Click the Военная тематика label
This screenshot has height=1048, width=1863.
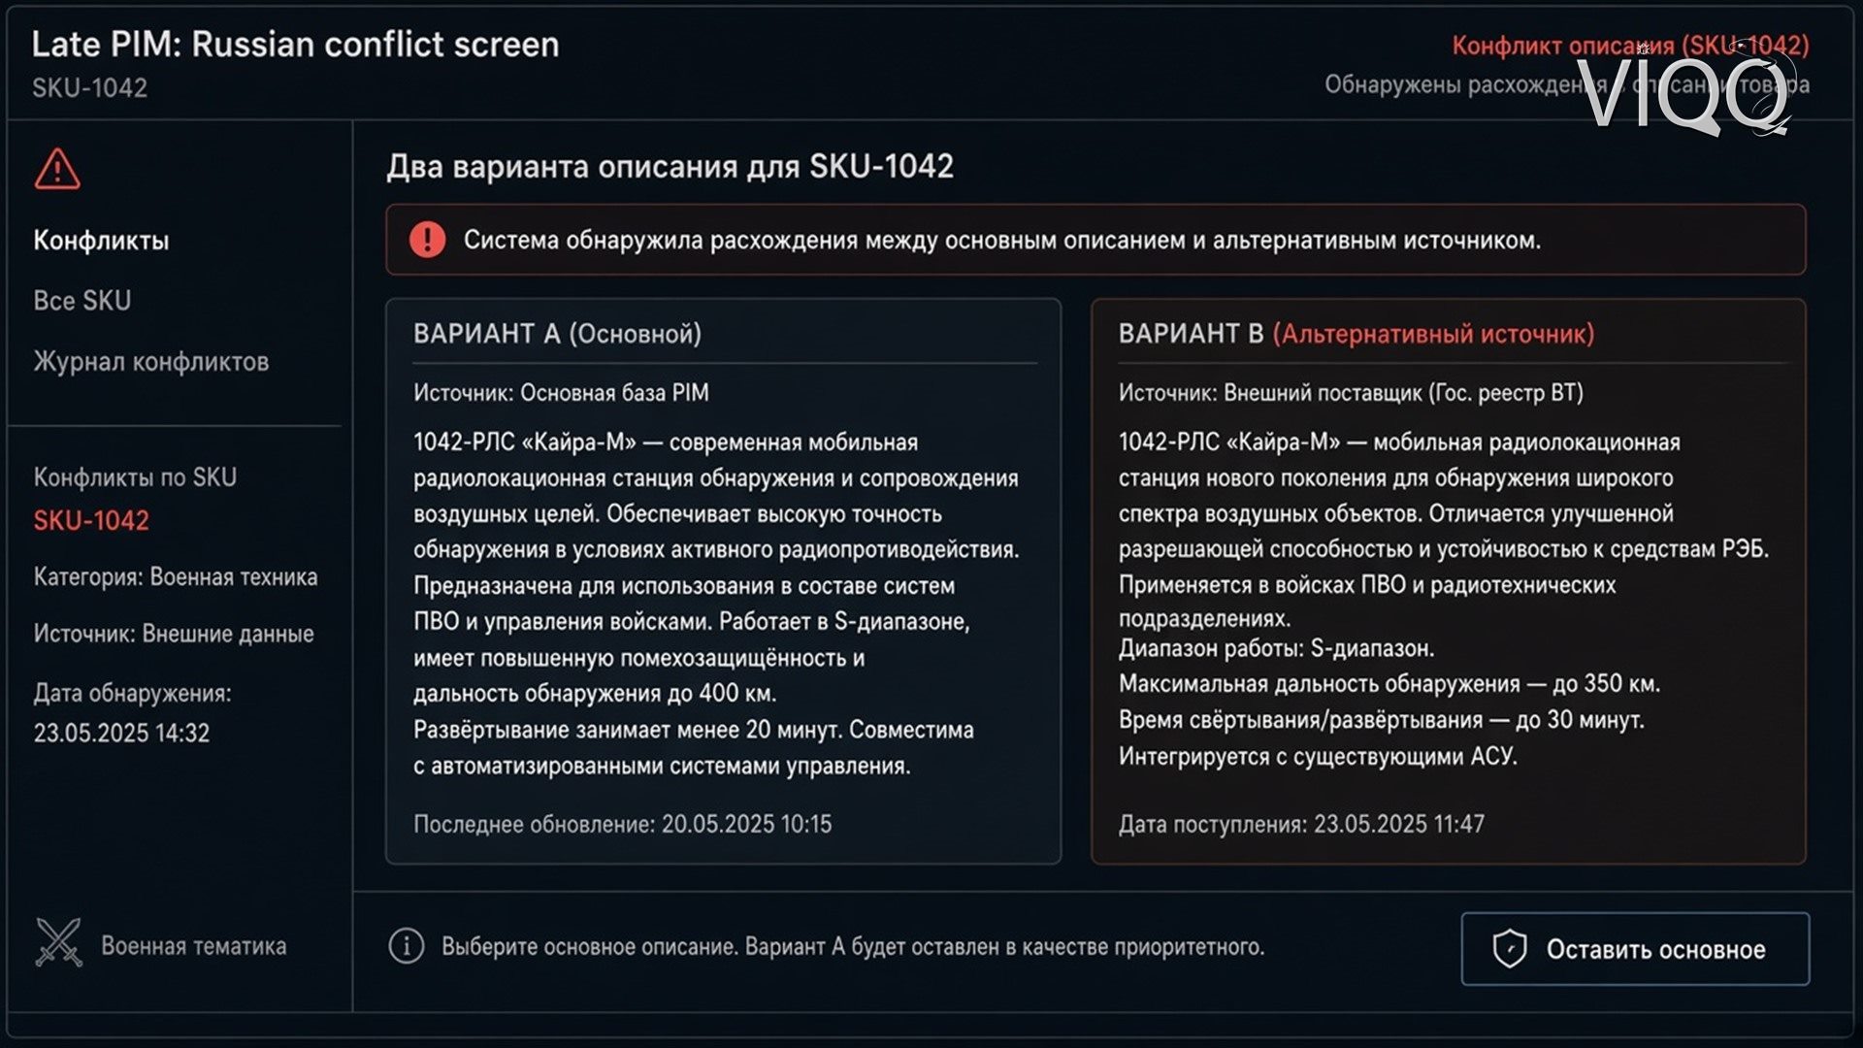[194, 946]
